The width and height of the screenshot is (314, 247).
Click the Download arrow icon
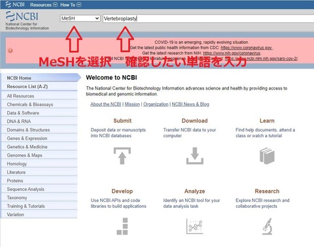point(195,156)
